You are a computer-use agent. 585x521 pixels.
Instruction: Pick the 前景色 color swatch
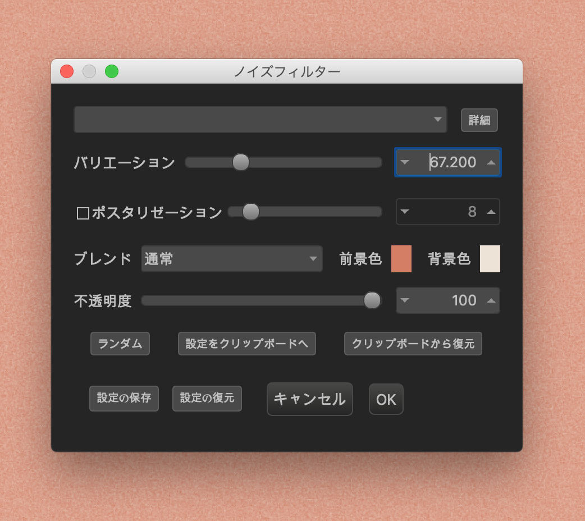tap(401, 259)
